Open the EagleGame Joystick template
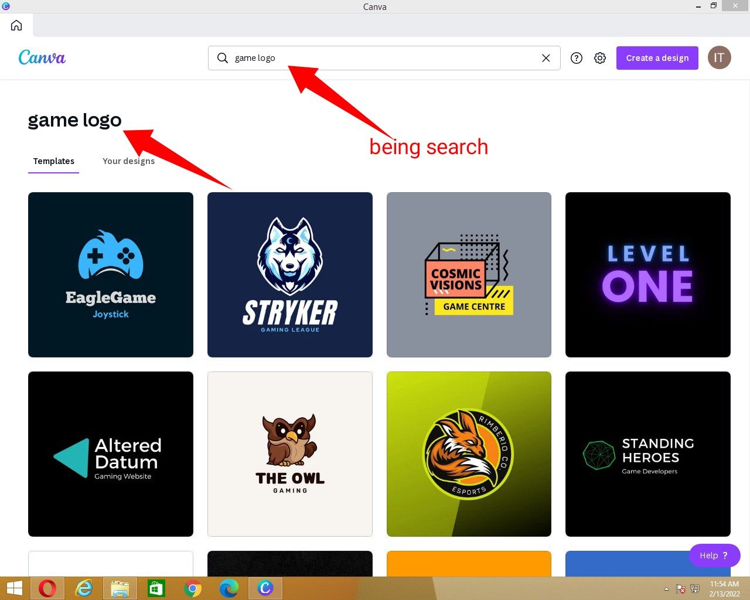 coord(111,275)
